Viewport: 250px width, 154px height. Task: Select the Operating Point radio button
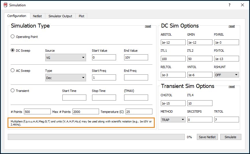coord(12,36)
